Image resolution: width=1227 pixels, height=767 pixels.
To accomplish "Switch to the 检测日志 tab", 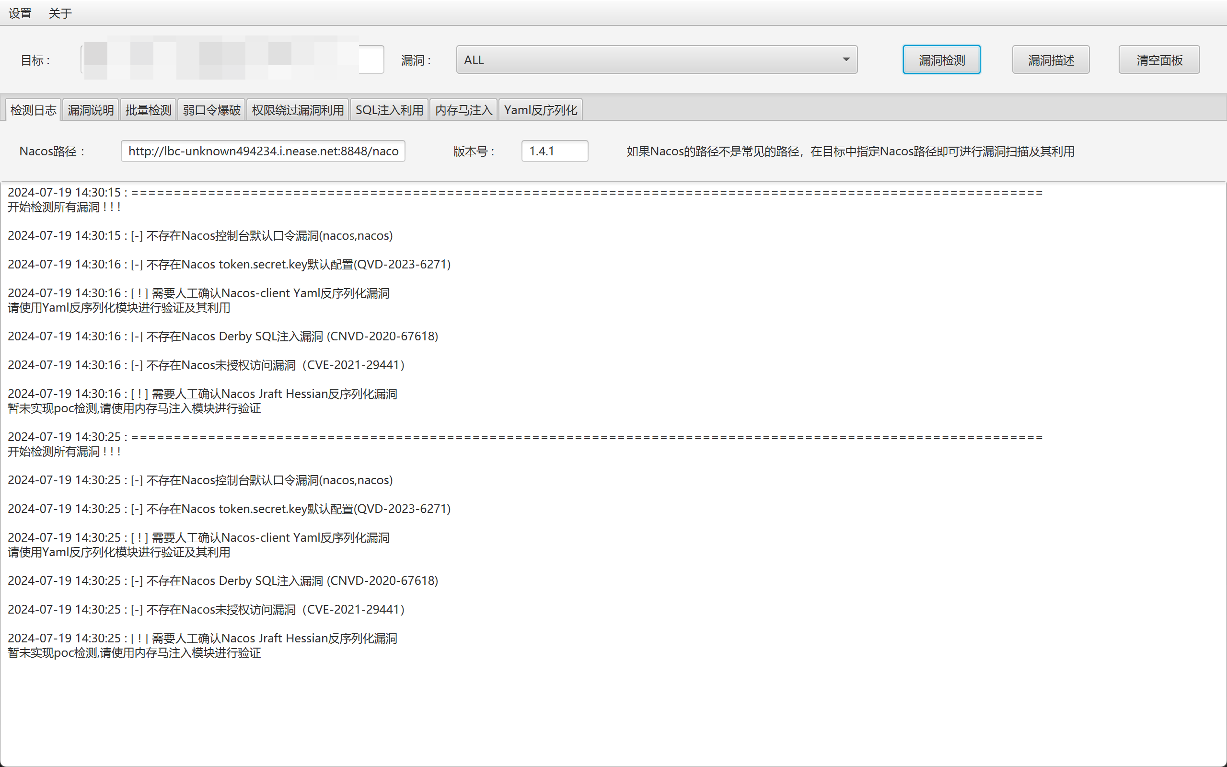I will pyautogui.click(x=34, y=110).
